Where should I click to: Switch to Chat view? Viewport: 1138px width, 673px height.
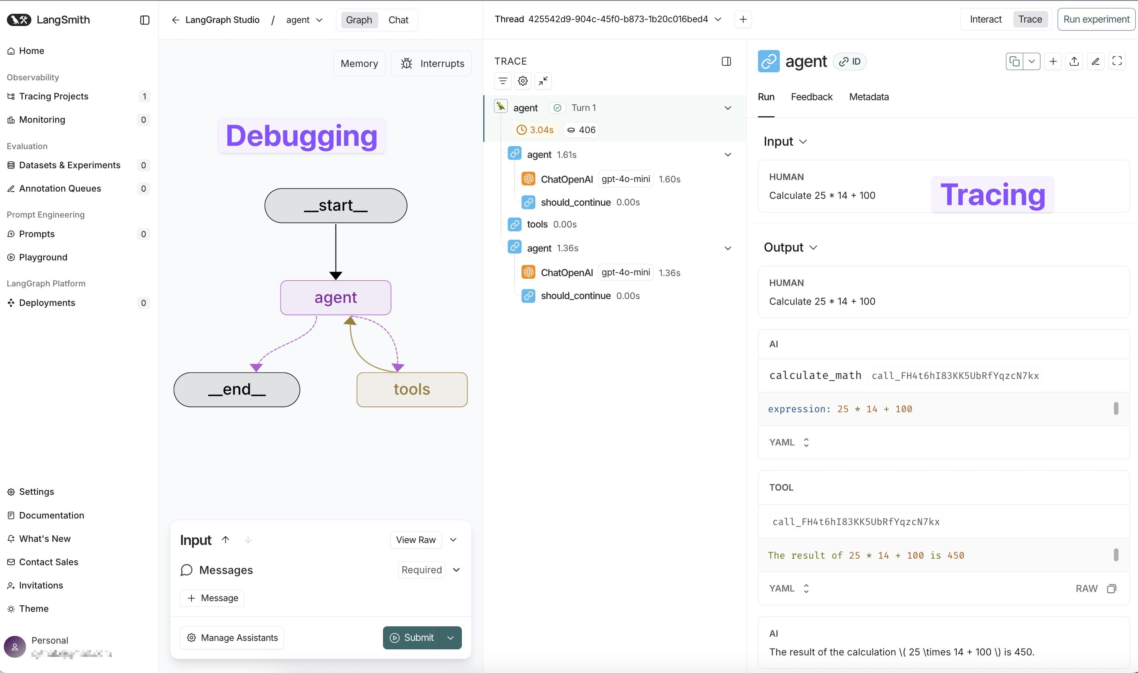pyautogui.click(x=398, y=20)
